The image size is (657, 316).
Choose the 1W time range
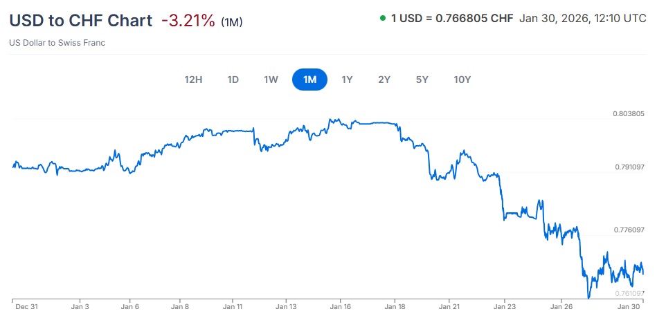(x=271, y=80)
